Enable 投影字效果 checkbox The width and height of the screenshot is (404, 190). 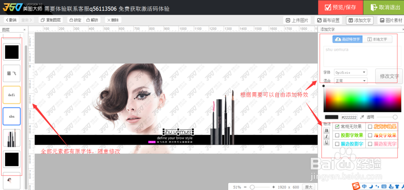[x=337, y=135]
